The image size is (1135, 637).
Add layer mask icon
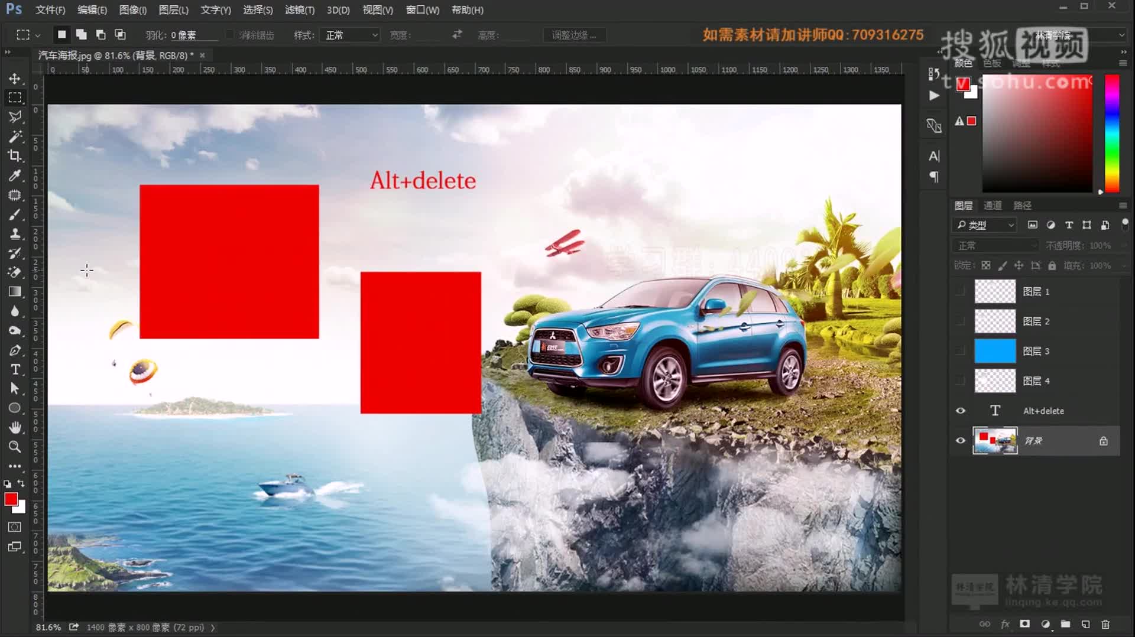(x=1025, y=624)
